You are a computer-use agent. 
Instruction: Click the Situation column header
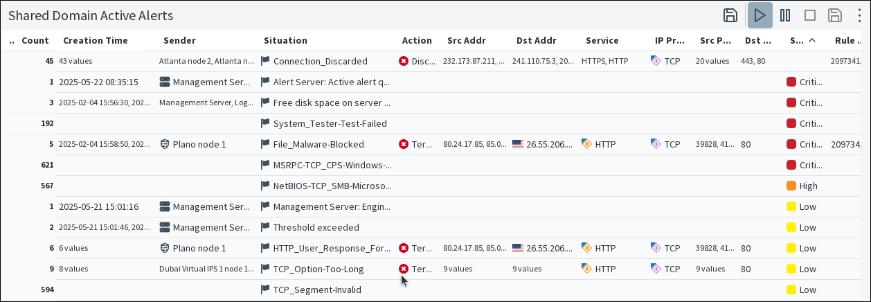[x=285, y=40]
